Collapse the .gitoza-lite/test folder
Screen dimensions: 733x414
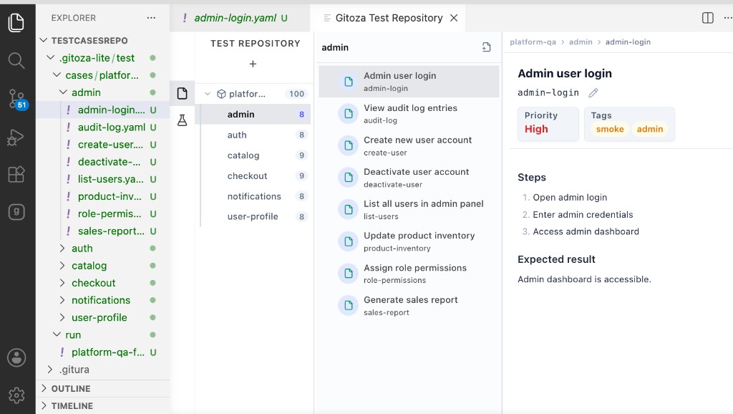click(51, 57)
